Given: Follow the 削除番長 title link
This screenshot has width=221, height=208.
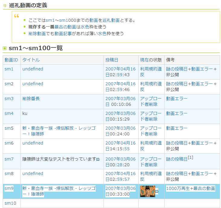Looking at the screenshot, I should point(31,99).
